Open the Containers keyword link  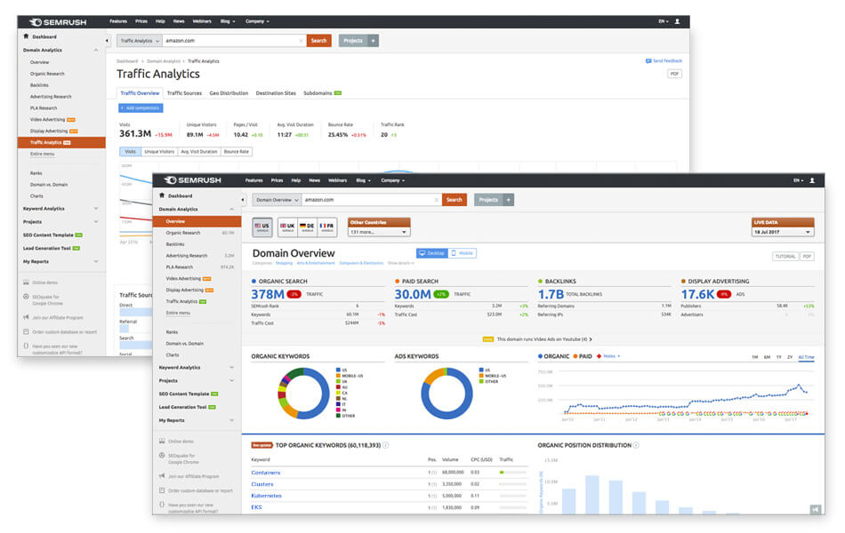266,473
